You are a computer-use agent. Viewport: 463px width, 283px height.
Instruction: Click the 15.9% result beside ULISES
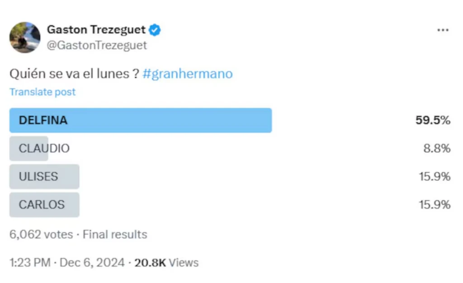(x=435, y=176)
